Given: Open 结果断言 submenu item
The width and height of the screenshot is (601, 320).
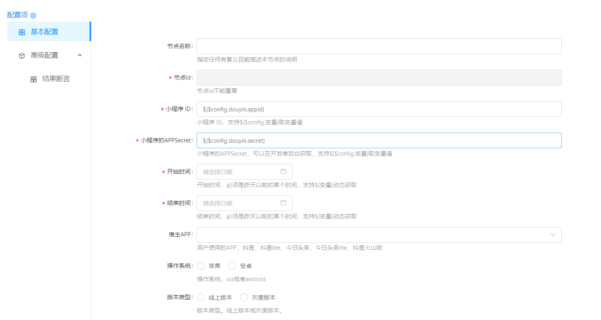Looking at the screenshot, I should 56,79.
